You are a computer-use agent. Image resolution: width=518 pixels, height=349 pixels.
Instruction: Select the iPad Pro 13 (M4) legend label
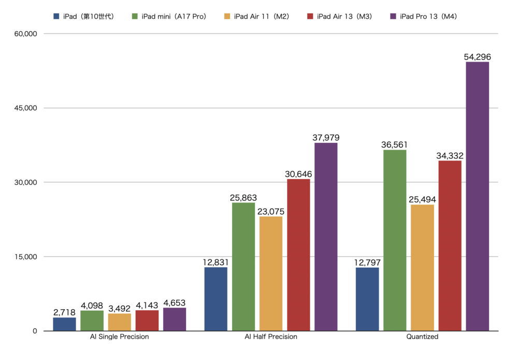pos(428,17)
